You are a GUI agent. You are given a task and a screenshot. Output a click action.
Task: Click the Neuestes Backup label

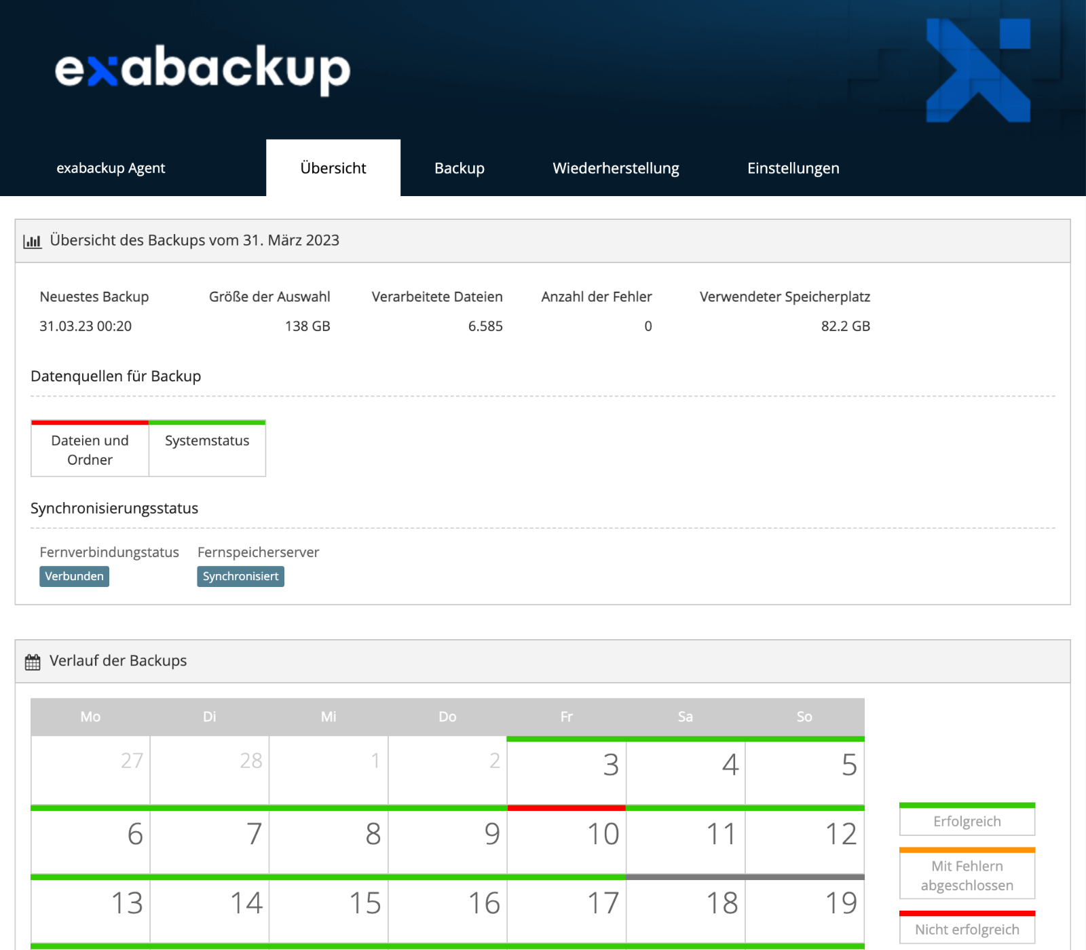(94, 297)
